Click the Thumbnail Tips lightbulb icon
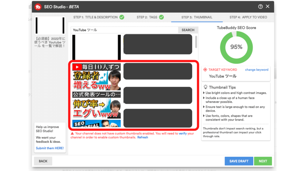This screenshot has width=305, height=171. point(206,87)
